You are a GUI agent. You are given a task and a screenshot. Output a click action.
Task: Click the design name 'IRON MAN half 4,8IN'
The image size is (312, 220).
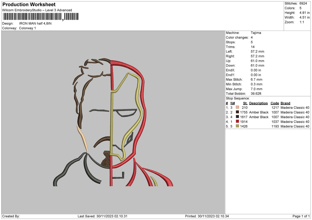click(x=35, y=23)
